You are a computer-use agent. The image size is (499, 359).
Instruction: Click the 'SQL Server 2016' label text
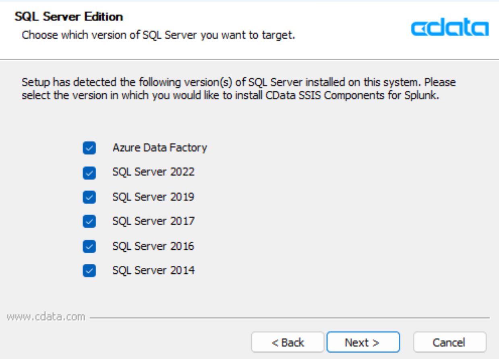pyautogui.click(x=153, y=246)
